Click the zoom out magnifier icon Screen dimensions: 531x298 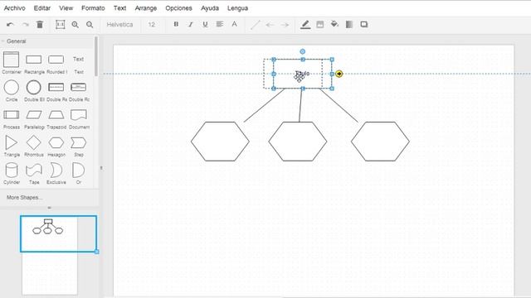[x=90, y=24]
